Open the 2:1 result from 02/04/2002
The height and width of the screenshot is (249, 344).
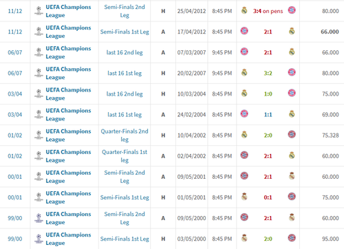(268, 156)
